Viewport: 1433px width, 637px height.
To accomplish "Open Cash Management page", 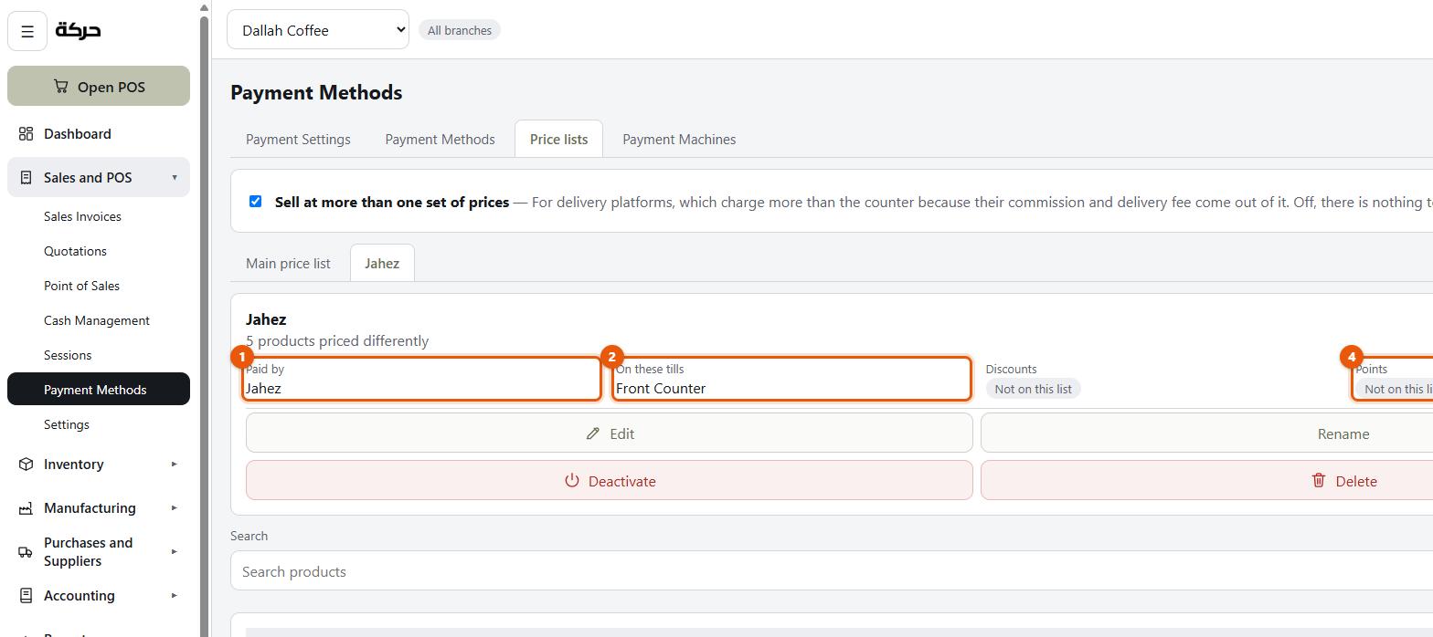I will pyautogui.click(x=97, y=320).
